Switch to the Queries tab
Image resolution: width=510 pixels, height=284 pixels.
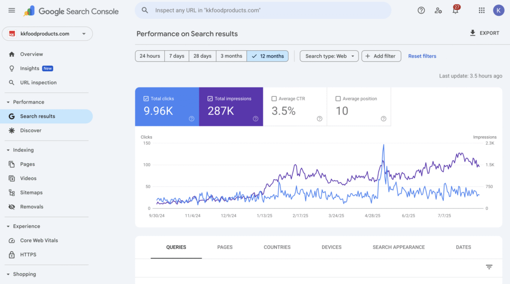[x=176, y=247]
